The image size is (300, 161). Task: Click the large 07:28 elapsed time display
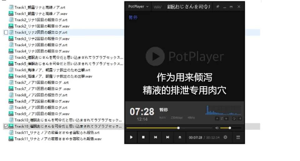tap(142, 112)
